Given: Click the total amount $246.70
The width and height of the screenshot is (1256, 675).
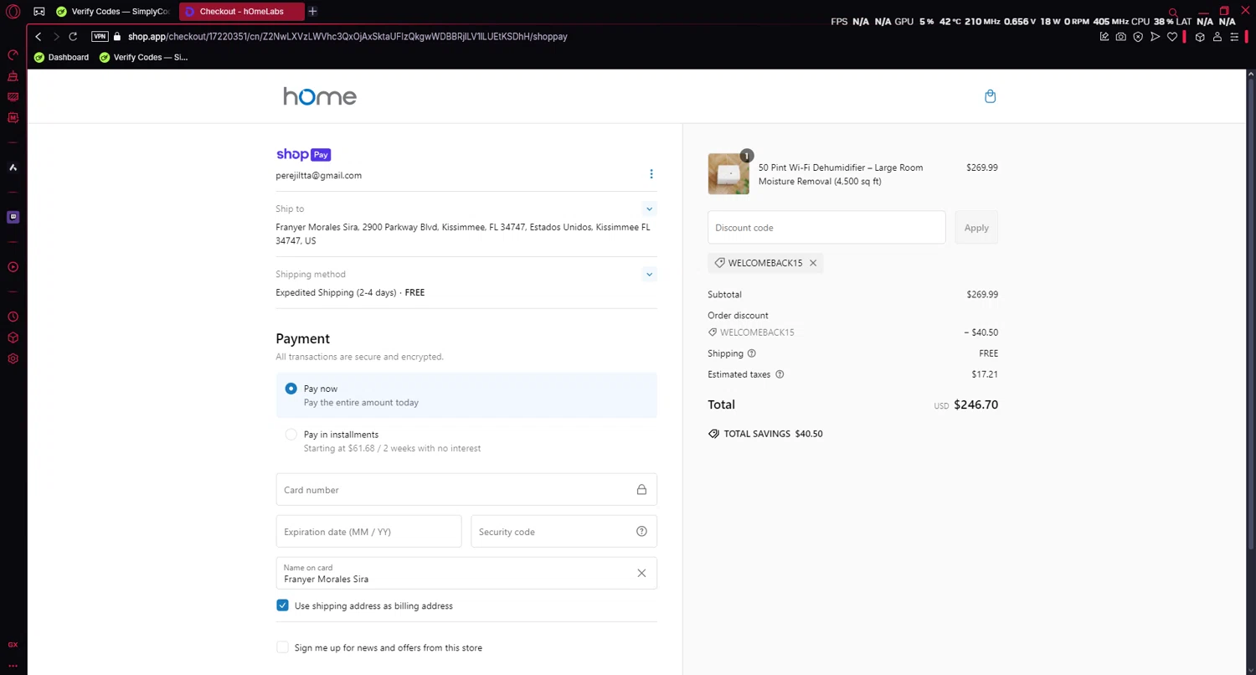Looking at the screenshot, I should pyautogui.click(x=975, y=404).
